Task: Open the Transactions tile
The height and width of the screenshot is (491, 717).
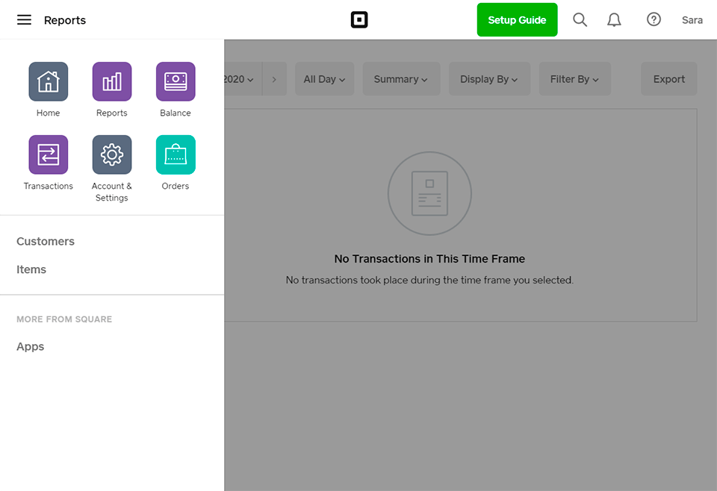Action: (48, 154)
